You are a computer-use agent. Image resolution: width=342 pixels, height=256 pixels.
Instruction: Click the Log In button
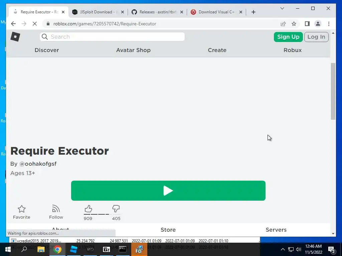pos(316,37)
